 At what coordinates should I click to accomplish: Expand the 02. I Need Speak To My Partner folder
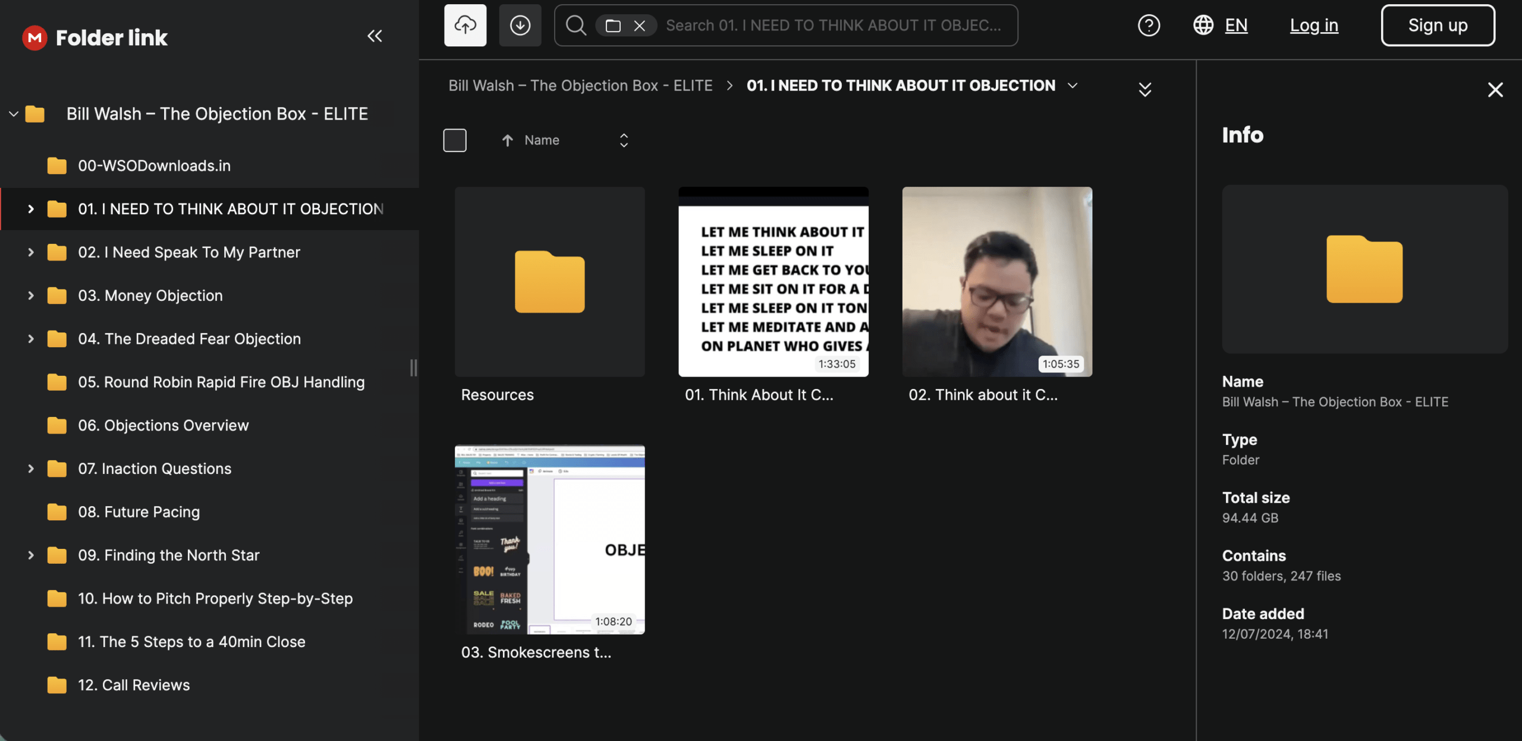31,252
